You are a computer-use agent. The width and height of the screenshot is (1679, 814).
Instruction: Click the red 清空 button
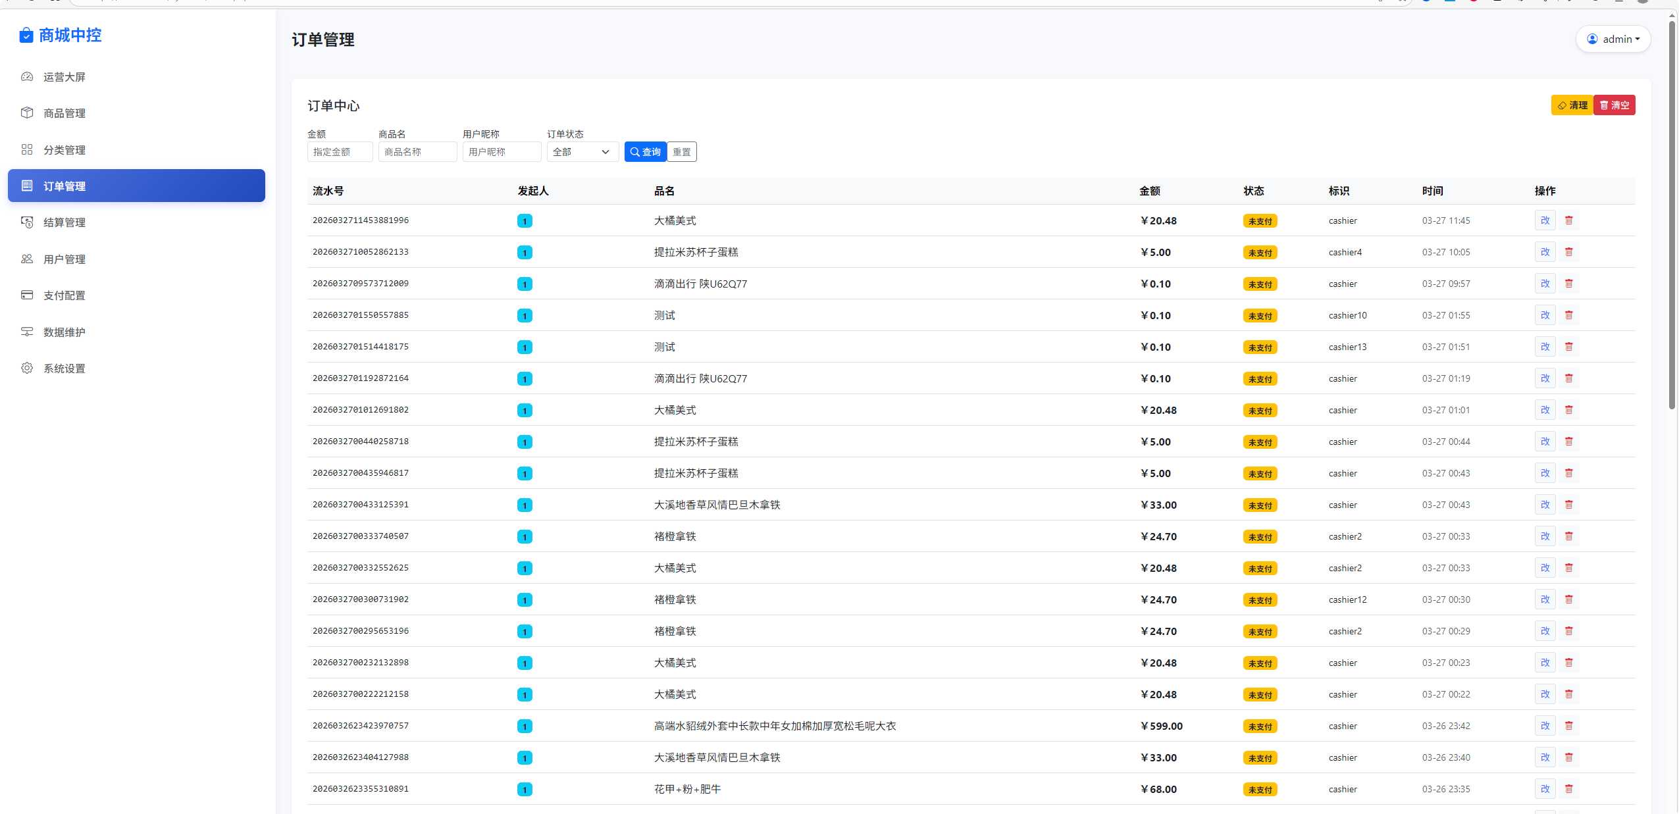1614,105
